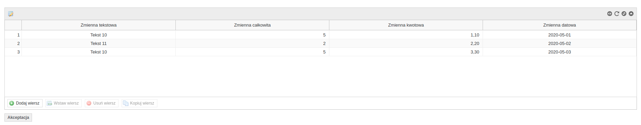This screenshot has height=125, width=641.
Task: Click the column width adjust icon
Action: pos(610,14)
